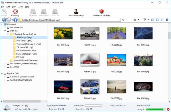
Task: Click the Close Disk toolbar icon
Action: [55, 11]
